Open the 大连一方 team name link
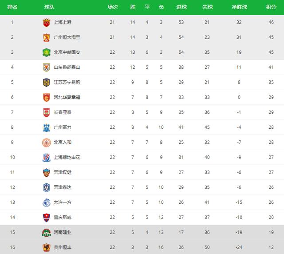Image resolution: width=284 pixels, height=254 pixels. click(63, 202)
